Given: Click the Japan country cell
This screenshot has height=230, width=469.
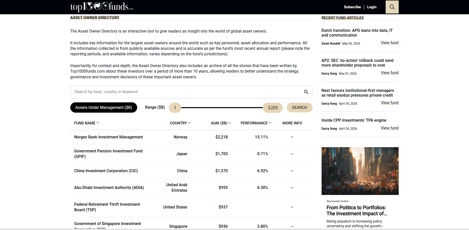Looking at the screenshot, I should pos(182,154).
